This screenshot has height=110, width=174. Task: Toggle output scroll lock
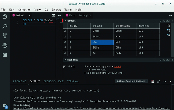click(158, 81)
